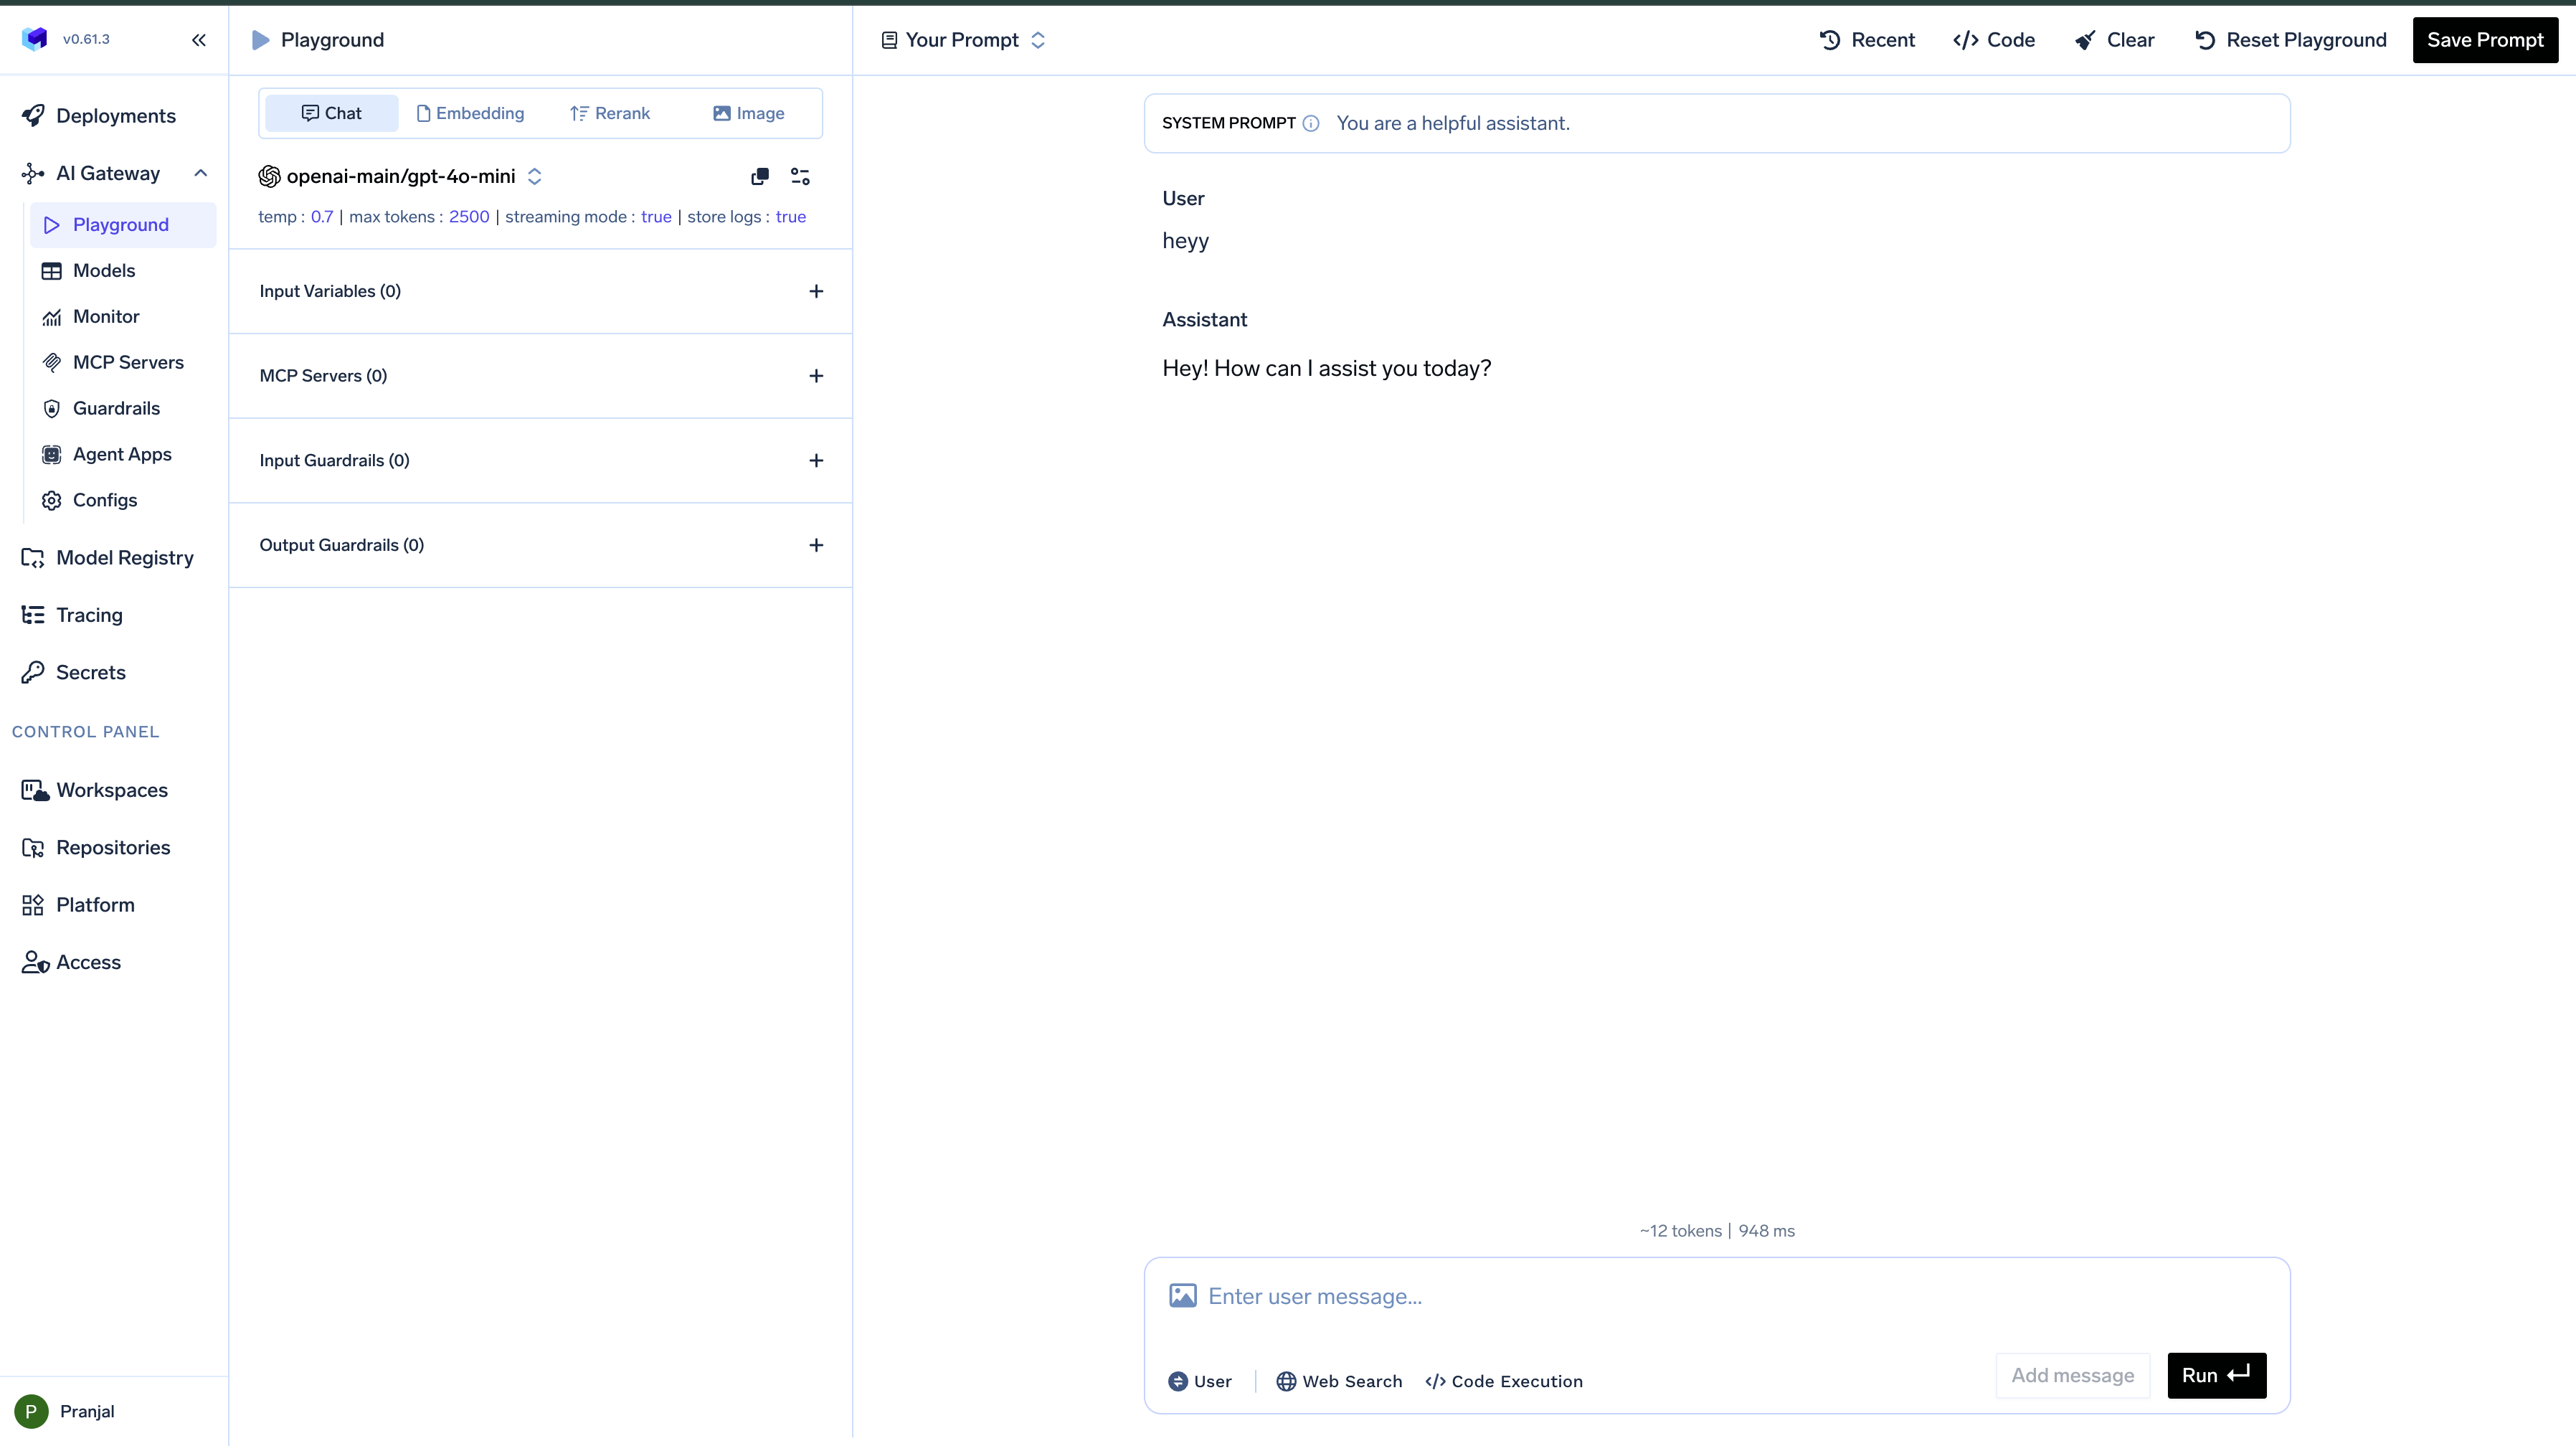The width and height of the screenshot is (2576, 1446).
Task: Open Platform settings
Action: coord(94,905)
